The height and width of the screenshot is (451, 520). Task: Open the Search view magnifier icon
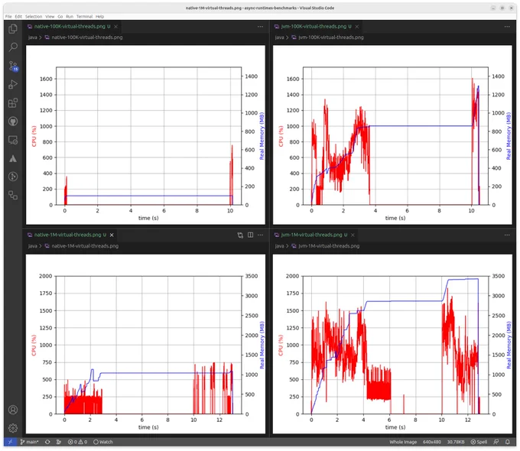(13, 47)
